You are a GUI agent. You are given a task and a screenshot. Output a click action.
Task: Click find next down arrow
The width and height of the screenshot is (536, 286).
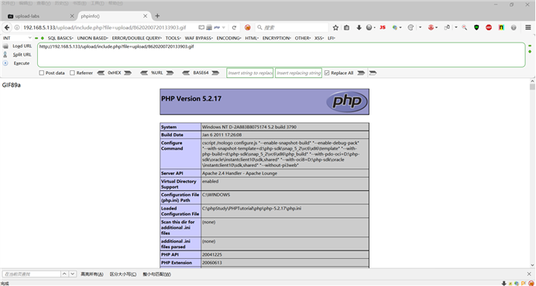pyautogui.click(x=73, y=274)
